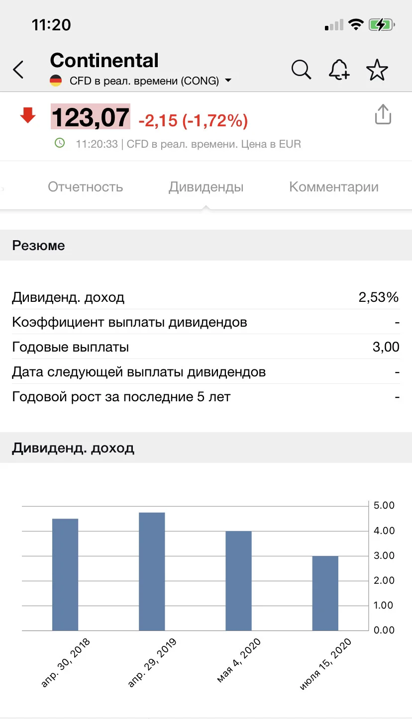Open the search magnifier icon
The image size is (412, 719).
[x=301, y=70]
